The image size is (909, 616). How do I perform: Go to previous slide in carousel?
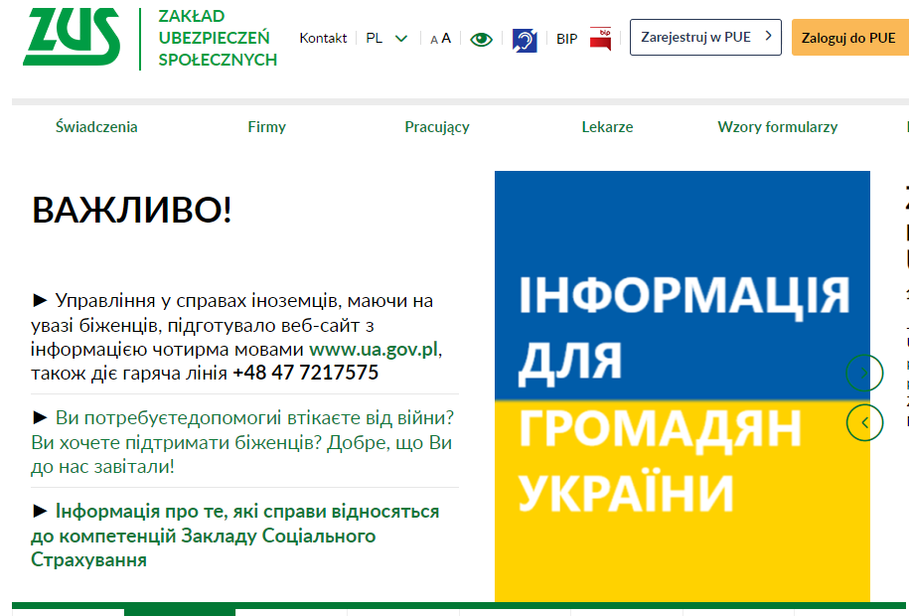click(864, 422)
